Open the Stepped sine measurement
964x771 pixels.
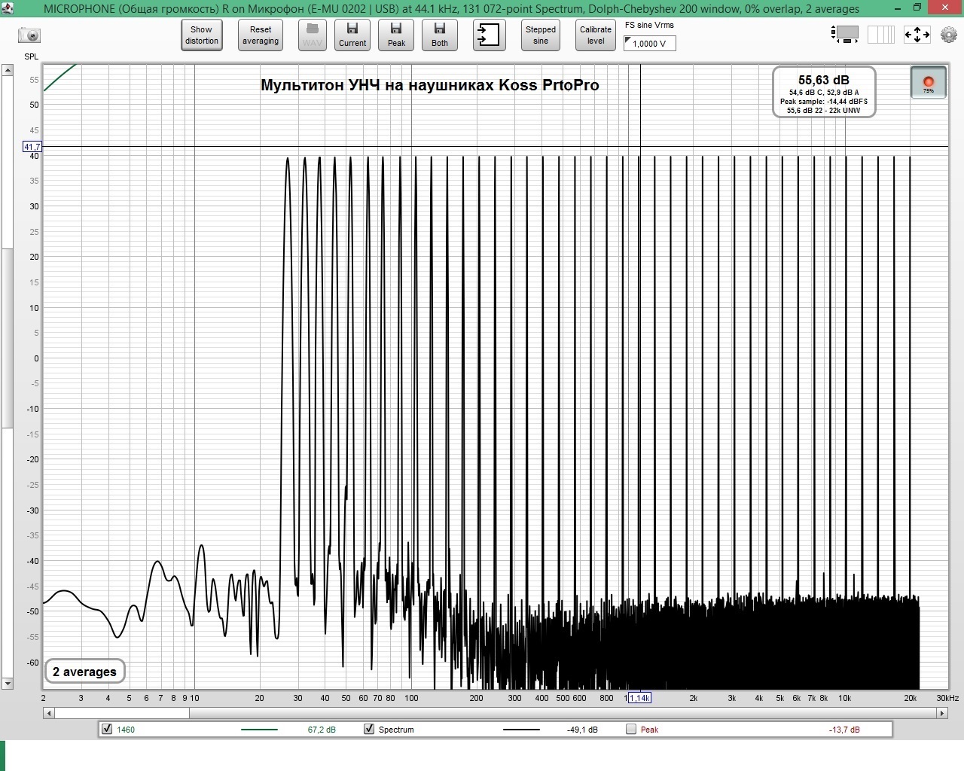click(541, 35)
